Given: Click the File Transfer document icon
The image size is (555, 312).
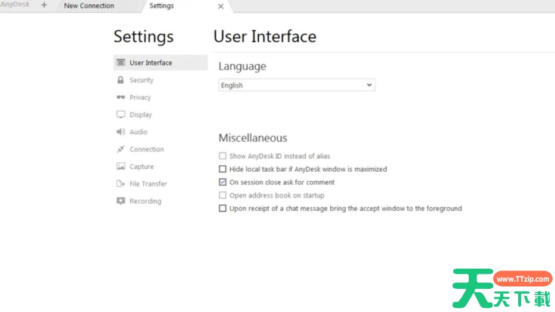Looking at the screenshot, I should pos(121,184).
